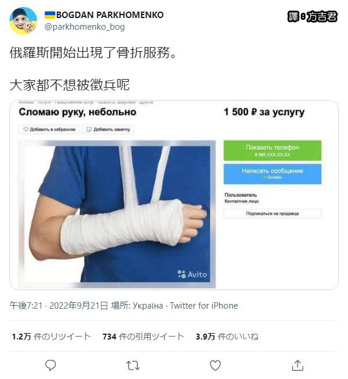Click the retweet arrows icon
The image size is (348, 379).
(133, 366)
